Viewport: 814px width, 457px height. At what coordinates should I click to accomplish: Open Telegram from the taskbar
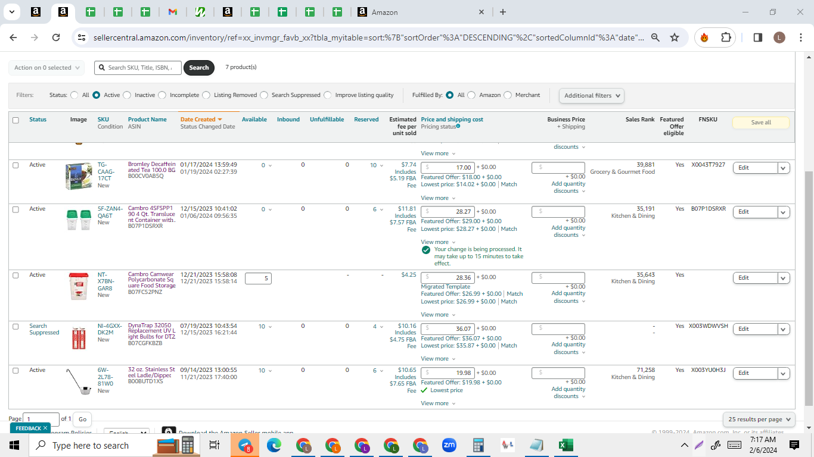pyautogui.click(x=245, y=445)
